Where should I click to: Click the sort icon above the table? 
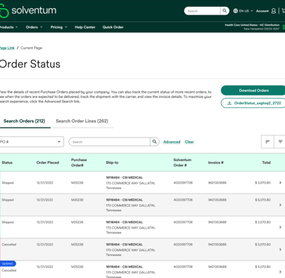point(268,142)
